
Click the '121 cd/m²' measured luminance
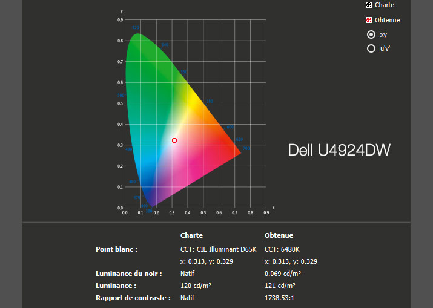click(x=280, y=286)
